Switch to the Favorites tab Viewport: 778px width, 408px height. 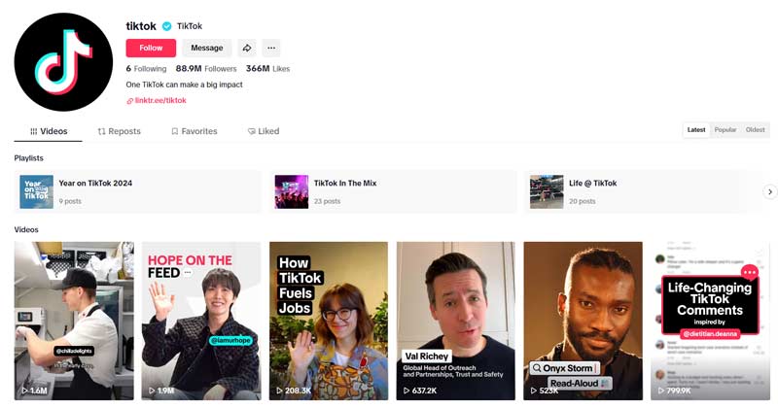click(x=194, y=131)
